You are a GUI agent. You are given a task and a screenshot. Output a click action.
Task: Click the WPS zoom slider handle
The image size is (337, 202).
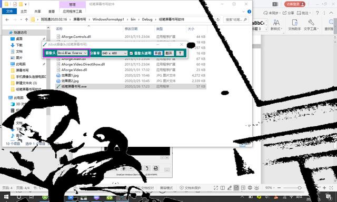pyautogui.click(x=300, y=188)
